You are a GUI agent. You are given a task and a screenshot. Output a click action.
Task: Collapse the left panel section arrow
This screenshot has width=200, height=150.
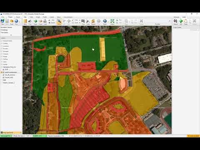click(x=11, y=35)
